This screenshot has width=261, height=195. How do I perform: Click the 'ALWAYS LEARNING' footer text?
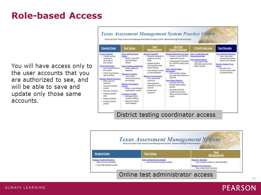click(25, 187)
